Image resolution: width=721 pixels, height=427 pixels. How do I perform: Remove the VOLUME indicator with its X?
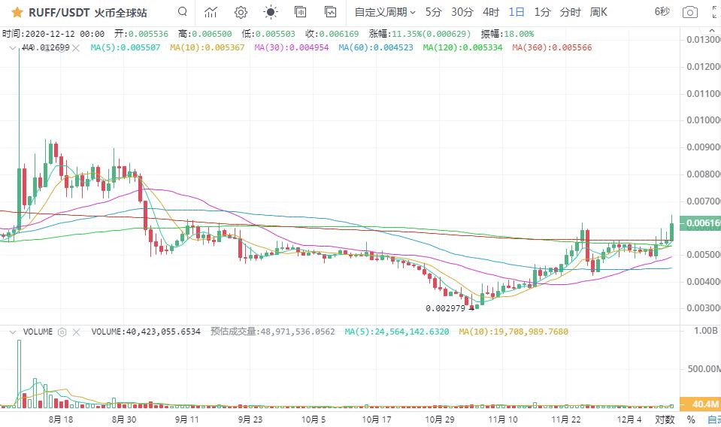pos(77,332)
